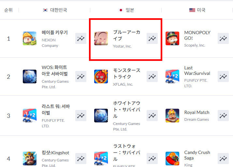This screenshot has width=233, height=167.
Task: Open trend chart for Candy Crush Saga
Action: click(x=223, y=159)
